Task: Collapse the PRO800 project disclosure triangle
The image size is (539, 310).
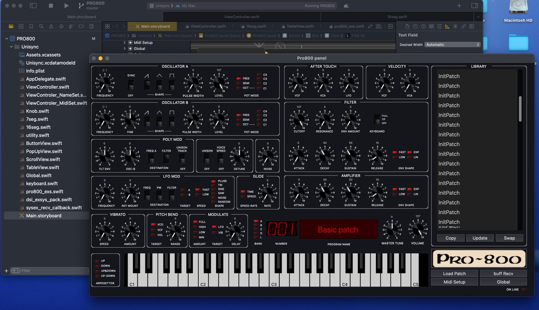Action: tap(6, 39)
